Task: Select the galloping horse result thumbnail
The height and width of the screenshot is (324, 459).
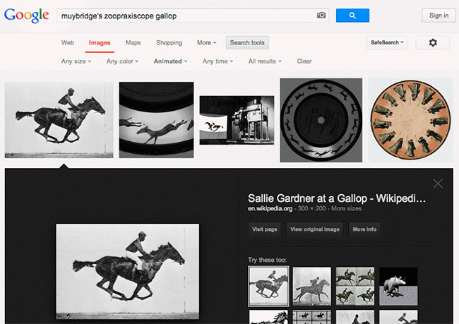Action: click(x=59, y=120)
